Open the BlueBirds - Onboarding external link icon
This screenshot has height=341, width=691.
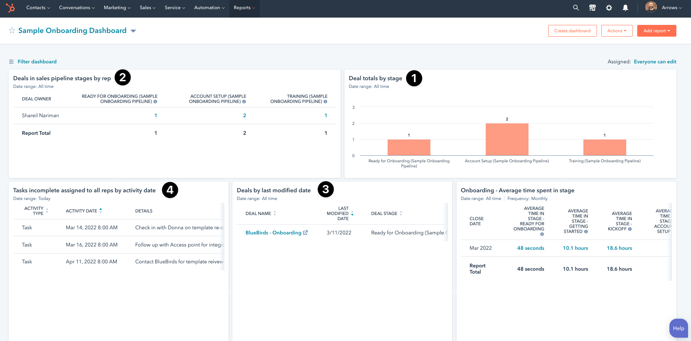click(306, 232)
